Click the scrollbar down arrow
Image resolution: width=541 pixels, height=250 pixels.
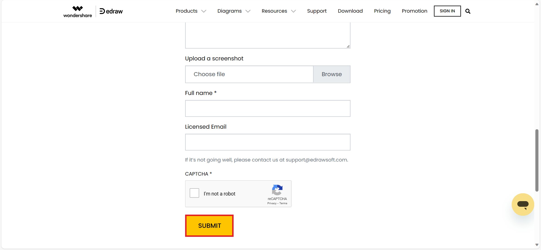tap(537, 245)
